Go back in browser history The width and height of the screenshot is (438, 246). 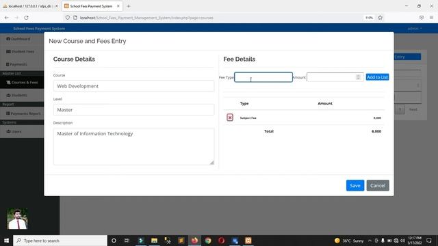(x=7, y=18)
